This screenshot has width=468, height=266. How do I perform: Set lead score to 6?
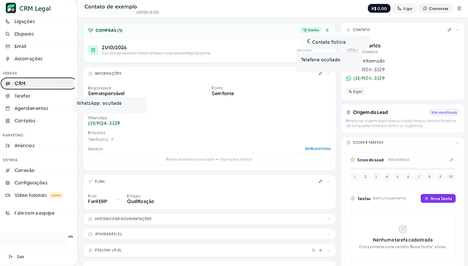tap(408, 176)
